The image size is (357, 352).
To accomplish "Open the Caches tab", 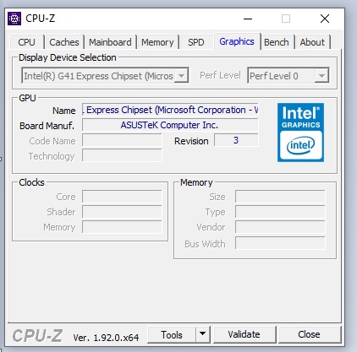I will pyautogui.click(x=64, y=42).
